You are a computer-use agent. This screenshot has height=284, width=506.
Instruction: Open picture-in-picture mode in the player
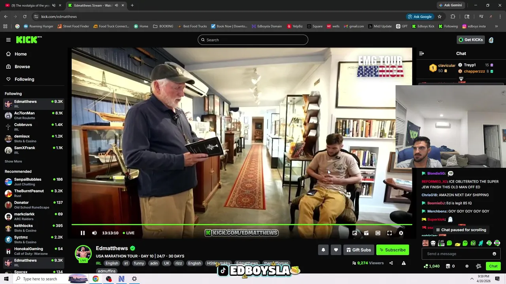coord(355,233)
